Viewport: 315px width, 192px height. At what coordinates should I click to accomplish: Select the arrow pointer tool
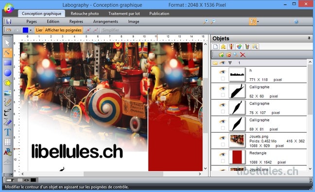(7, 43)
